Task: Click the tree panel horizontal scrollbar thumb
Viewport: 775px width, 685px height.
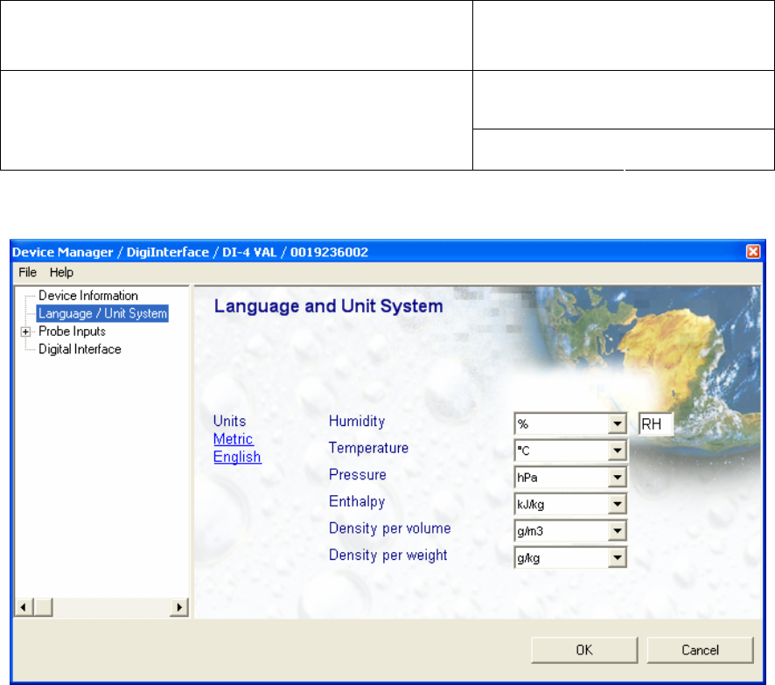Action: (x=44, y=607)
